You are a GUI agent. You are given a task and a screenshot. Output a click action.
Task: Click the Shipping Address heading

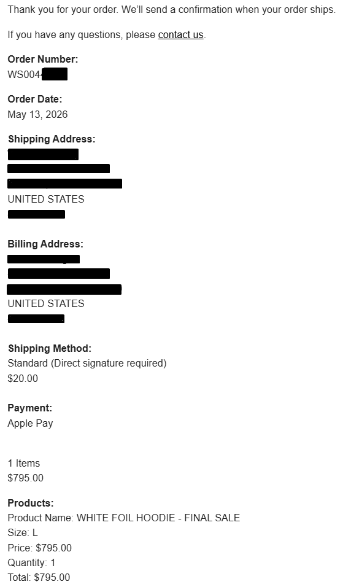pos(52,139)
